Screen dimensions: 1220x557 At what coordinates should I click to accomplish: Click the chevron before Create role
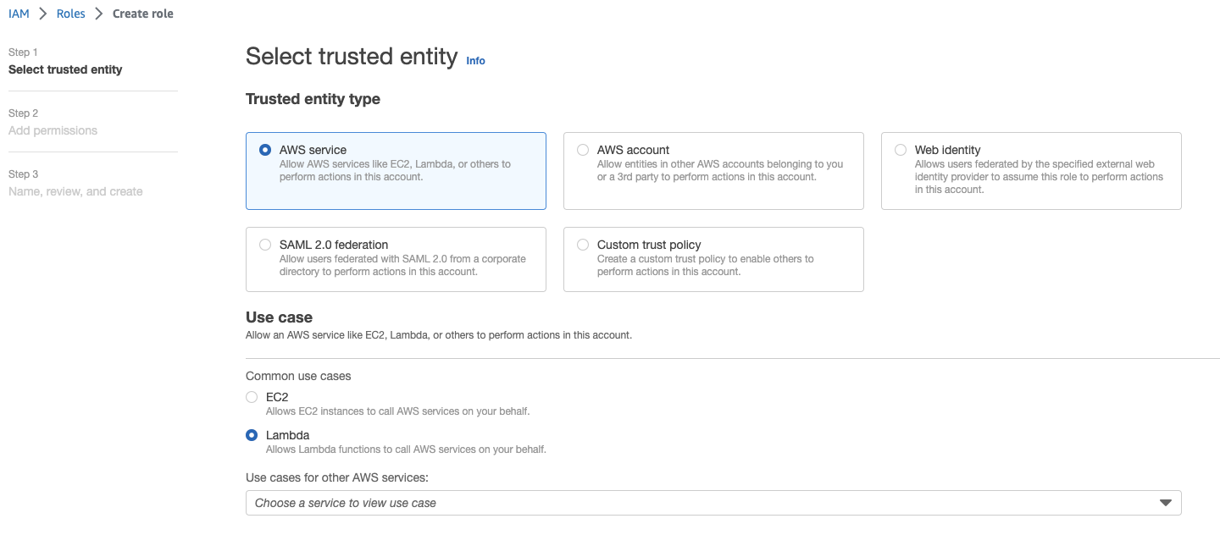pyautogui.click(x=99, y=14)
